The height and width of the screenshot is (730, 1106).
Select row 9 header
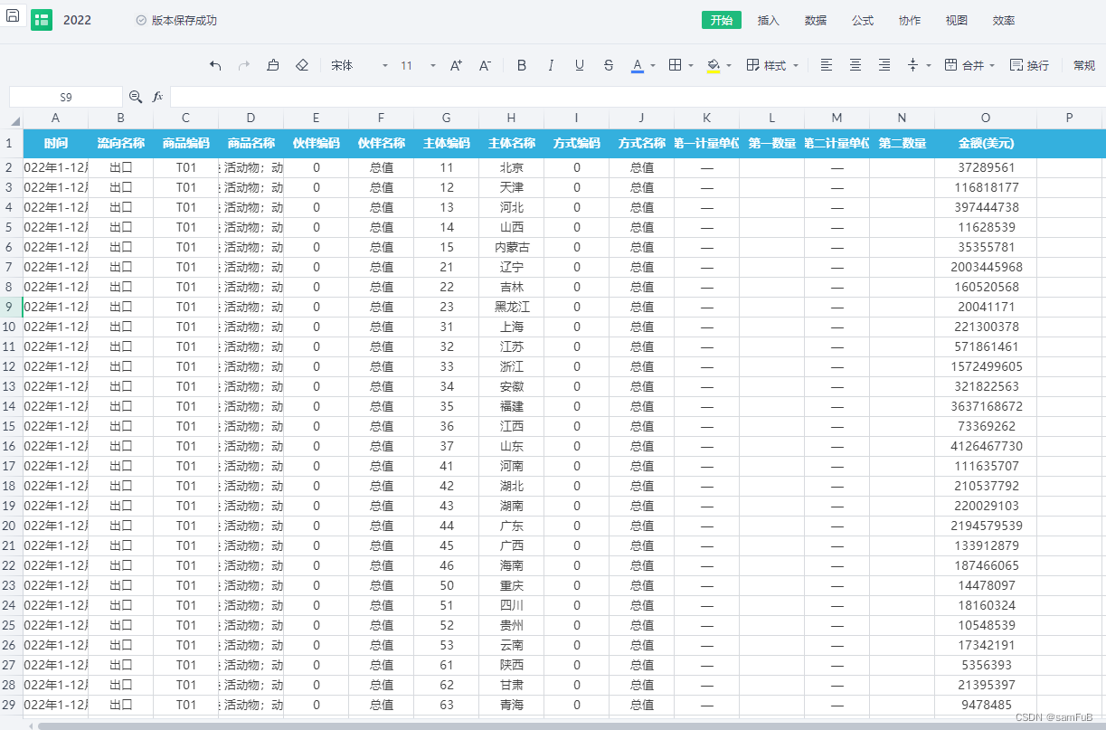[x=9, y=307]
